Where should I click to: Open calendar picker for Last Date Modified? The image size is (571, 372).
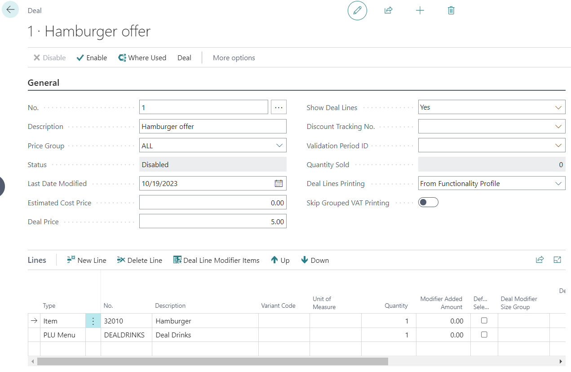279,183
